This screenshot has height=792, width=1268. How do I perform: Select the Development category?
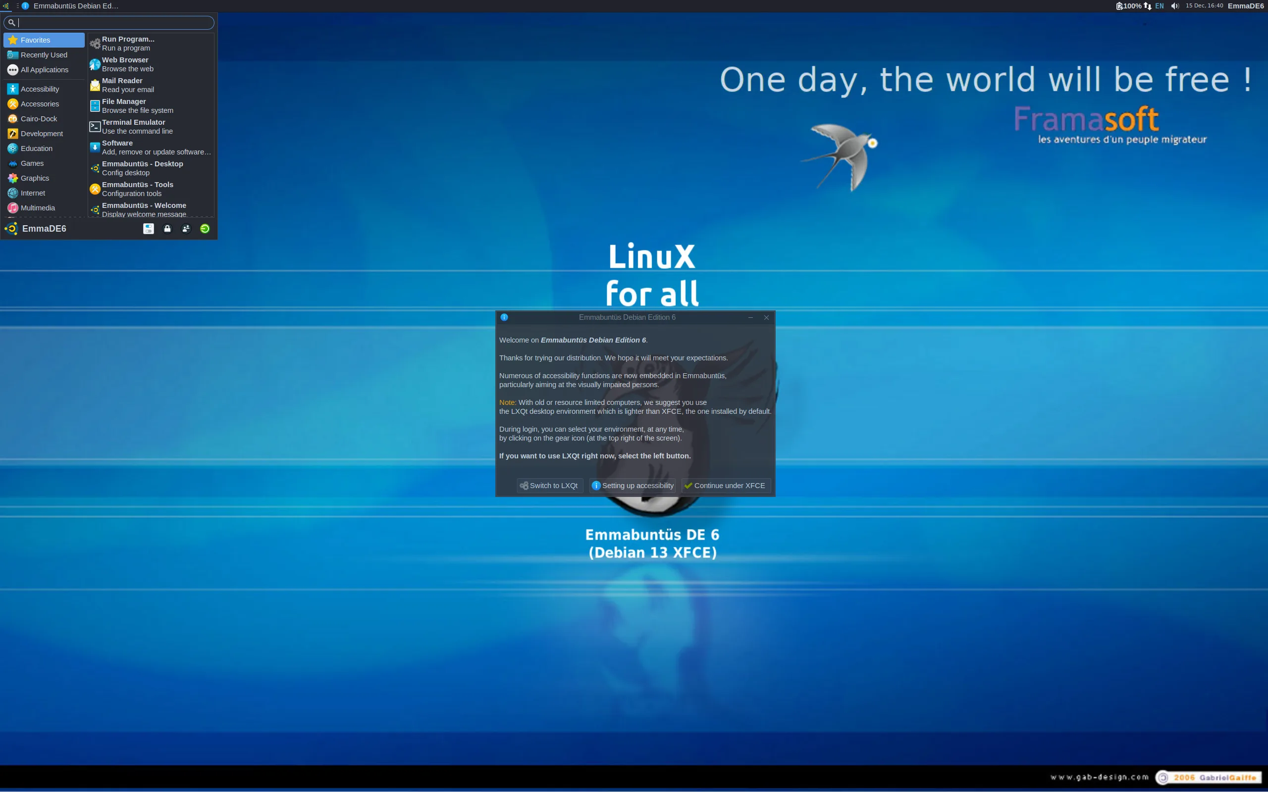pyautogui.click(x=41, y=133)
